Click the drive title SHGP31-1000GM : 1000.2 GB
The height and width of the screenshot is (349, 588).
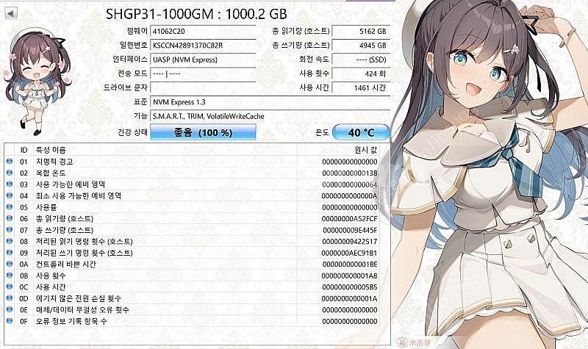click(196, 14)
